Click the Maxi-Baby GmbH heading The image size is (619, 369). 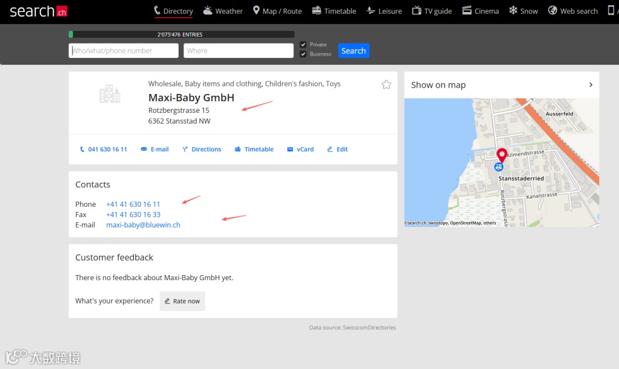click(191, 97)
